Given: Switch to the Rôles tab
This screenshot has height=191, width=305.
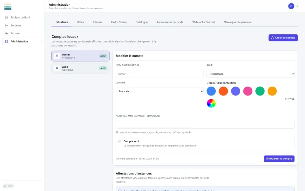Looking at the screenshot, I should click(x=80, y=22).
